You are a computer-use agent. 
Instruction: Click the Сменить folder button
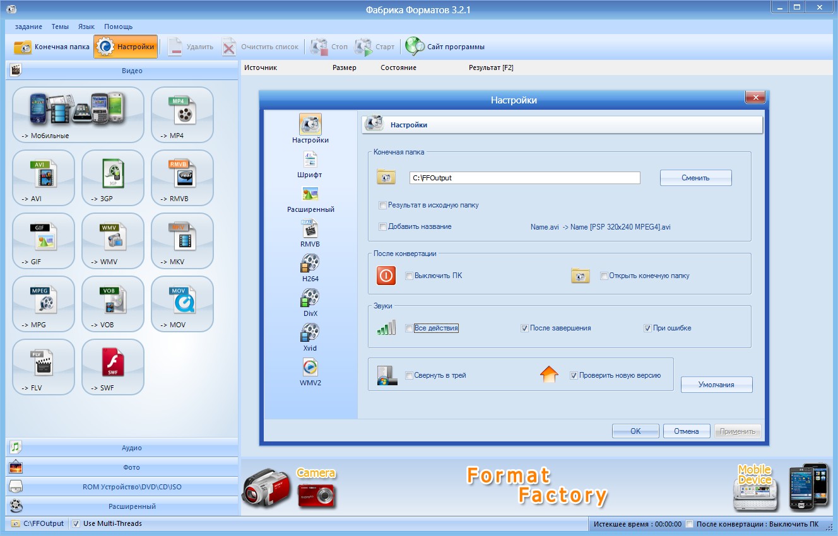[x=695, y=178]
